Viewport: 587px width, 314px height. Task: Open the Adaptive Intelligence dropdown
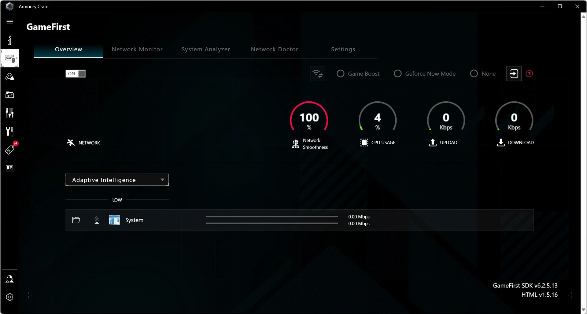(x=117, y=180)
